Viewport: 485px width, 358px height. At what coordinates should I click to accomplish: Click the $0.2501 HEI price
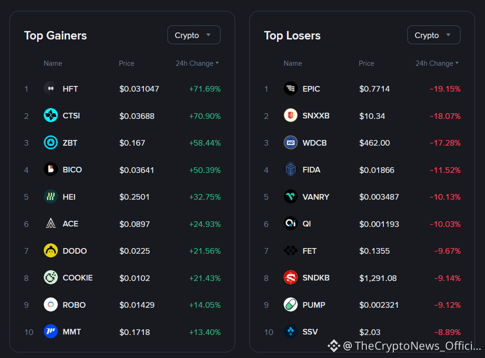(x=134, y=197)
